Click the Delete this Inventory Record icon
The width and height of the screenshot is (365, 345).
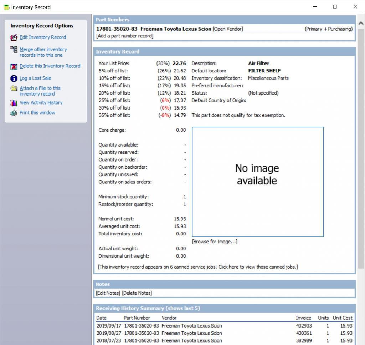click(x=14, y=67)
